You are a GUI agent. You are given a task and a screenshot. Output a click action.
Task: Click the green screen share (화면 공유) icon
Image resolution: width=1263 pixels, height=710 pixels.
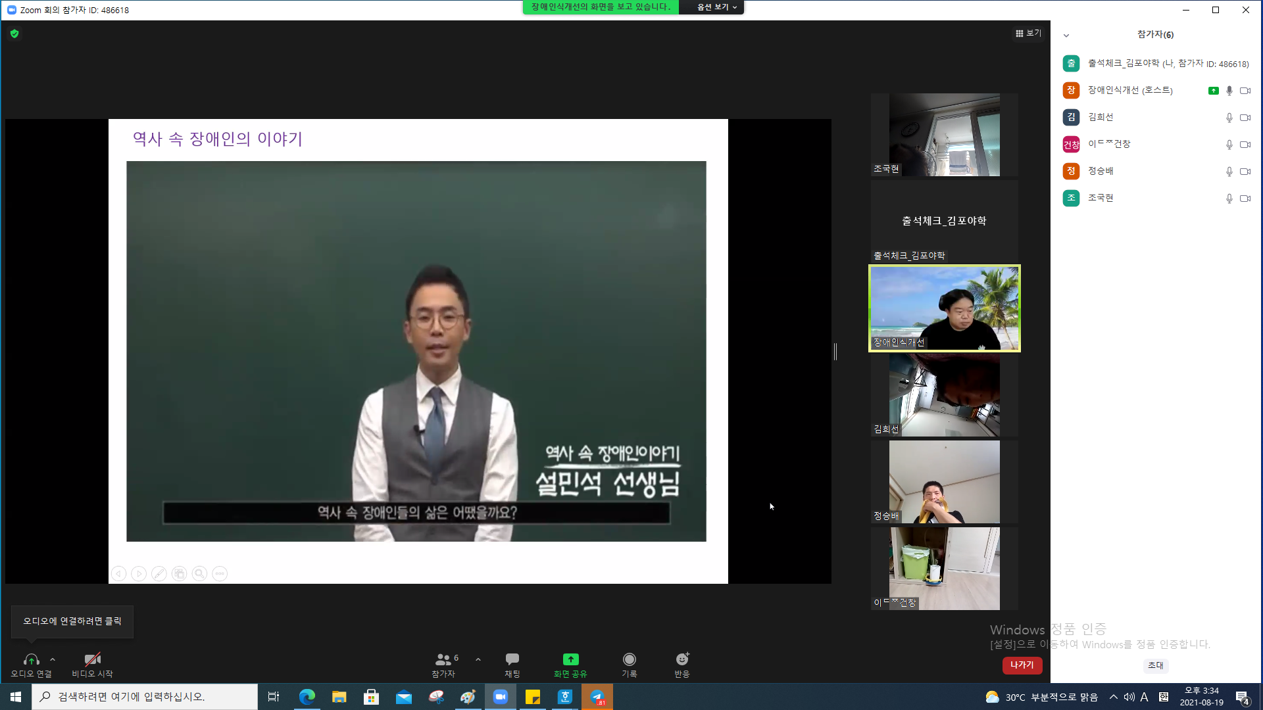570,659
